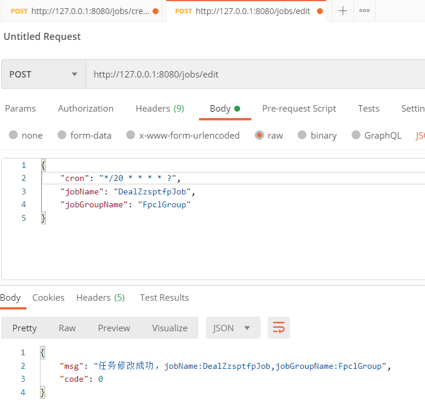Click the "msg" line in response
The image size is (425, 407).
click(x=225, y=366)
